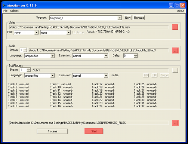Screen dimensions: 188x144
Task: Open the Segment dropdown list
Action: [x=120, y=18]
